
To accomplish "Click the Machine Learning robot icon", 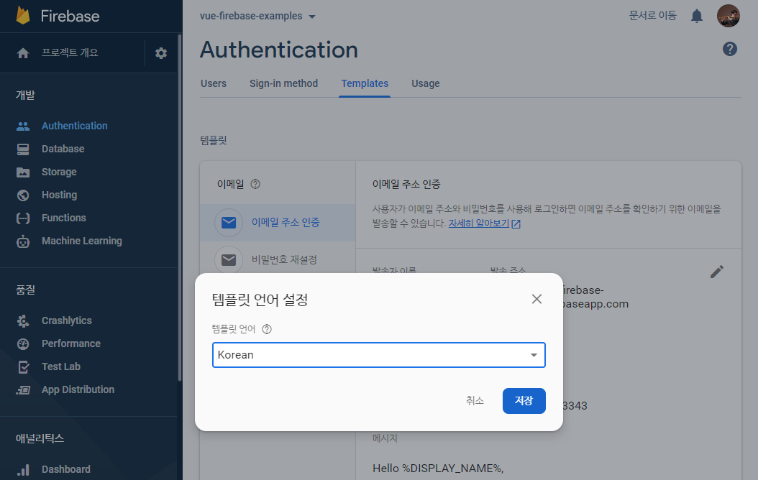I will click(x=23, y=241).
